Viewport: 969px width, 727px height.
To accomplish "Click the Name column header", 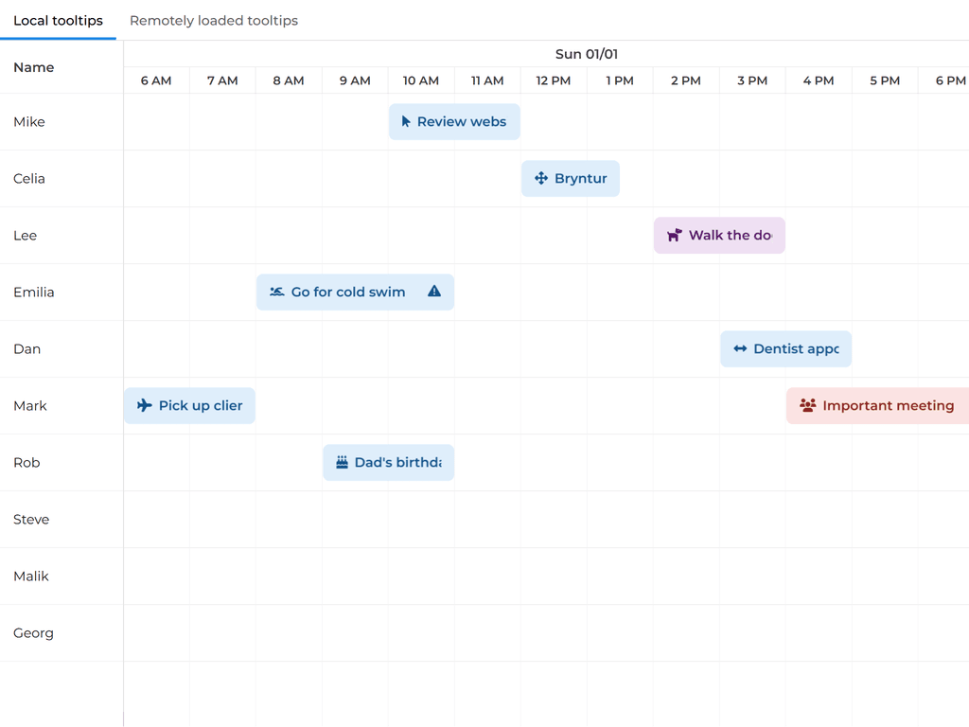I will pos(34,67).
